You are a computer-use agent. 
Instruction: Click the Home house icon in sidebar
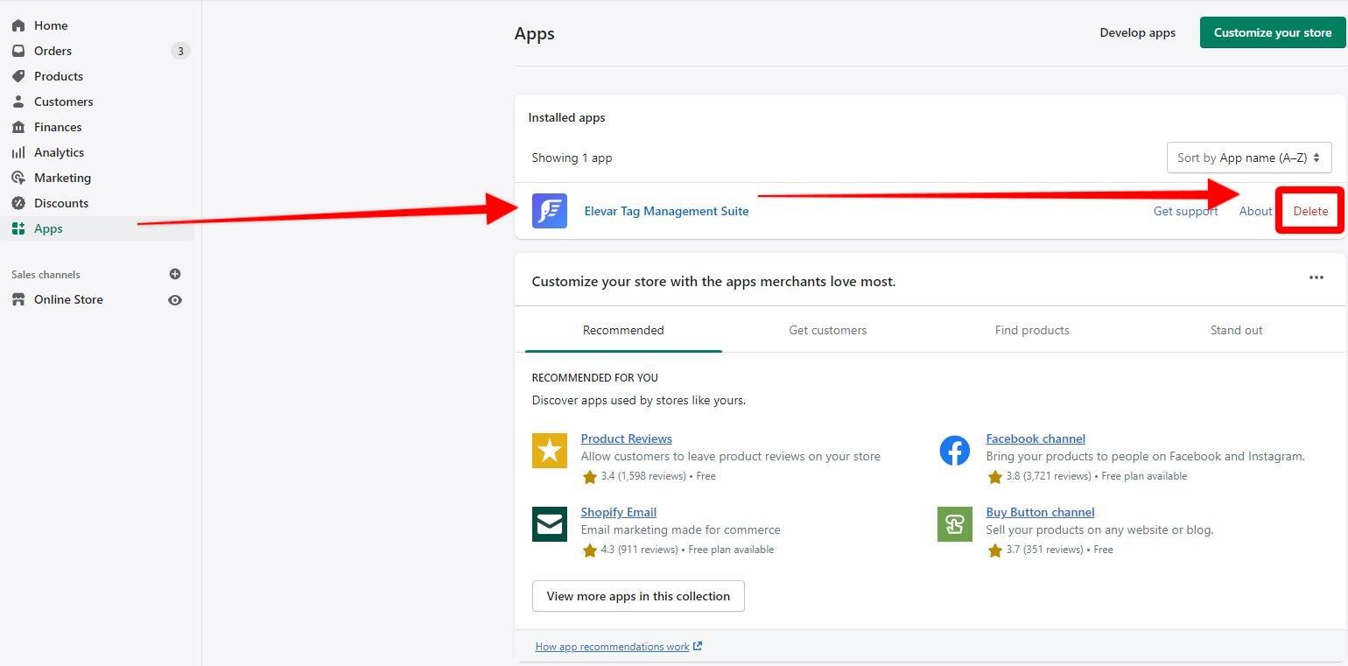tap(18, 25)
